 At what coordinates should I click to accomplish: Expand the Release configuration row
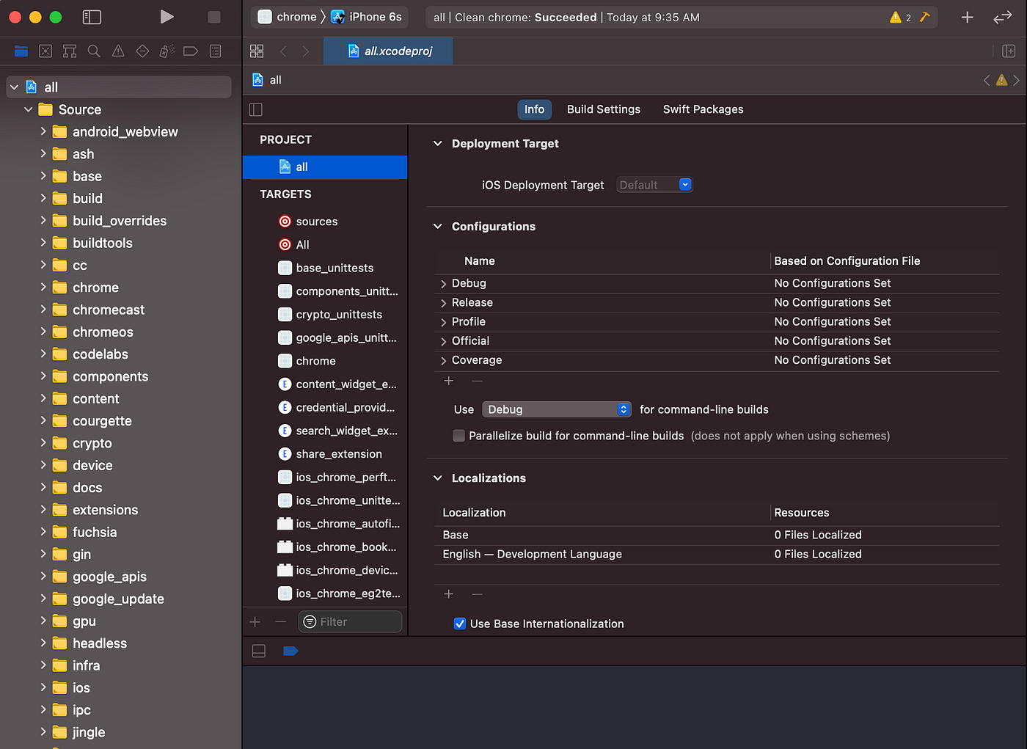443,303
